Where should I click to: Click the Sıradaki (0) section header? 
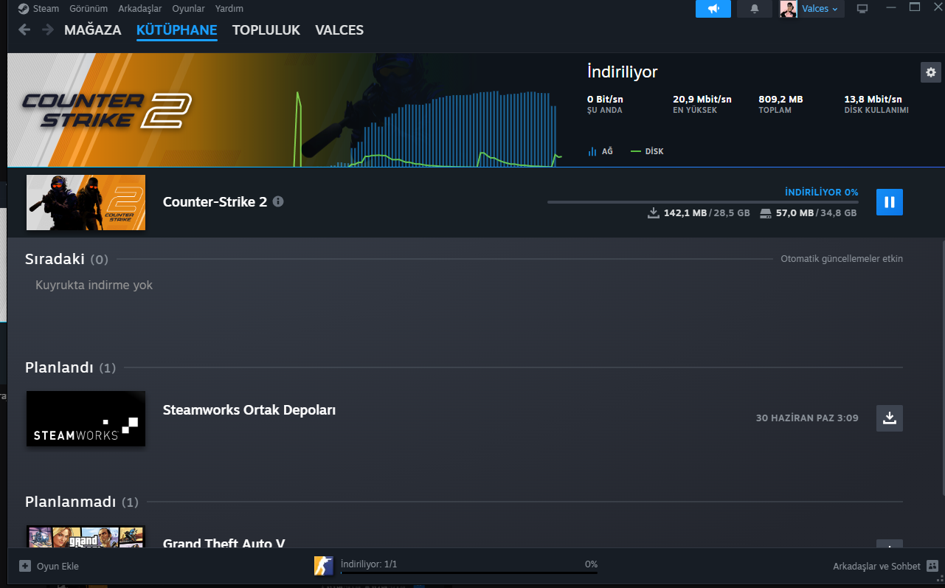(x=66, y=259)
